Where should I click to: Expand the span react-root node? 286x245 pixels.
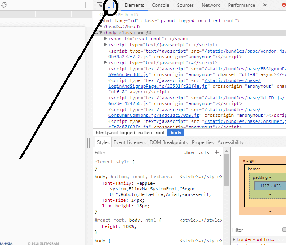[106, 39]
